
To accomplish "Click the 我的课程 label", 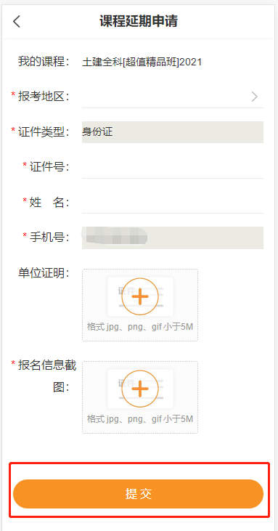I will tap(44, 62).
